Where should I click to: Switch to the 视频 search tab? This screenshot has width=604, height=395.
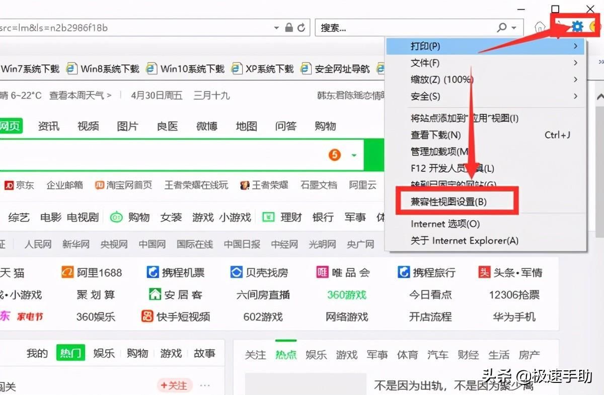tap(88, 126)
